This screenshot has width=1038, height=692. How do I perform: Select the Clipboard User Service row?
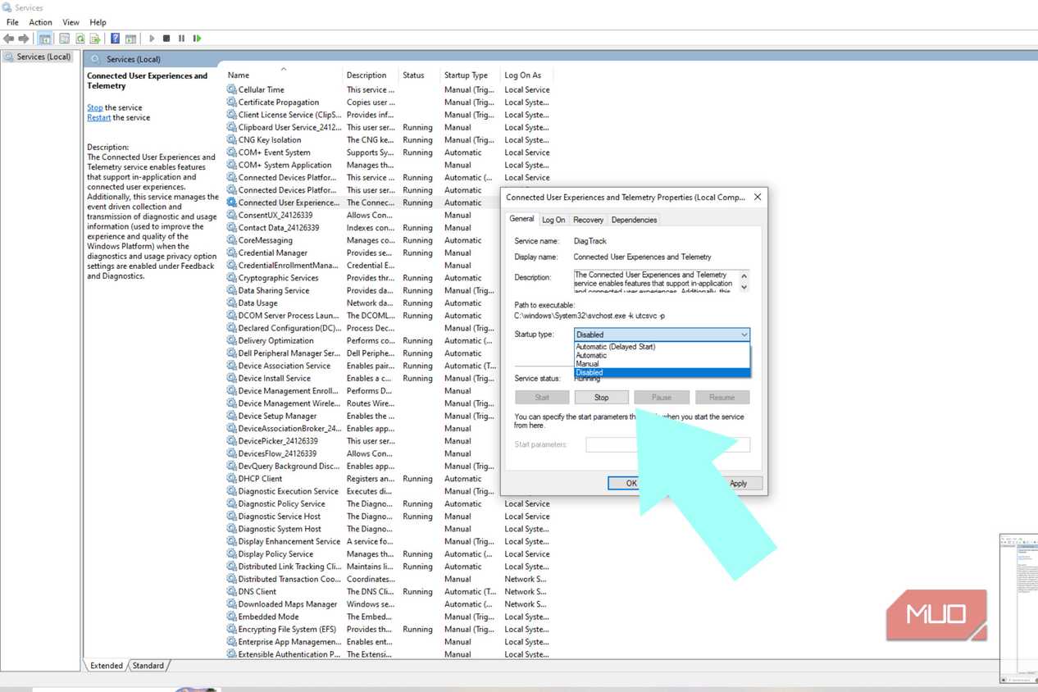click(x=389, y=127)
